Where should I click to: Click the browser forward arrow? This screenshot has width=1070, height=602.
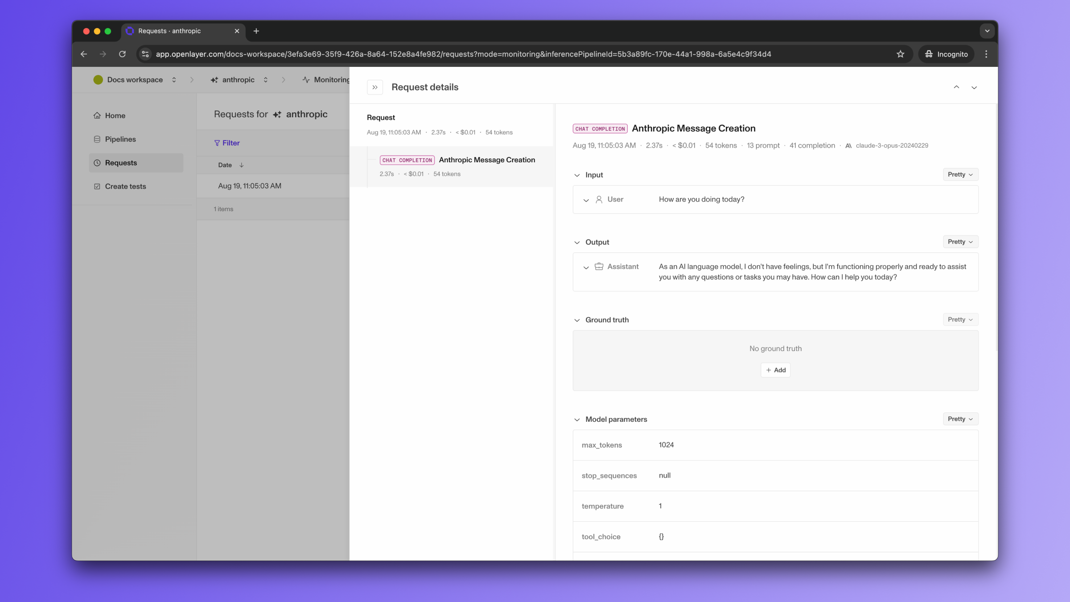point(103,54)
